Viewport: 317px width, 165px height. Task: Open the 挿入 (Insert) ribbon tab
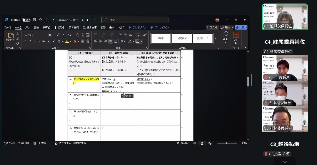click(28, 27)
